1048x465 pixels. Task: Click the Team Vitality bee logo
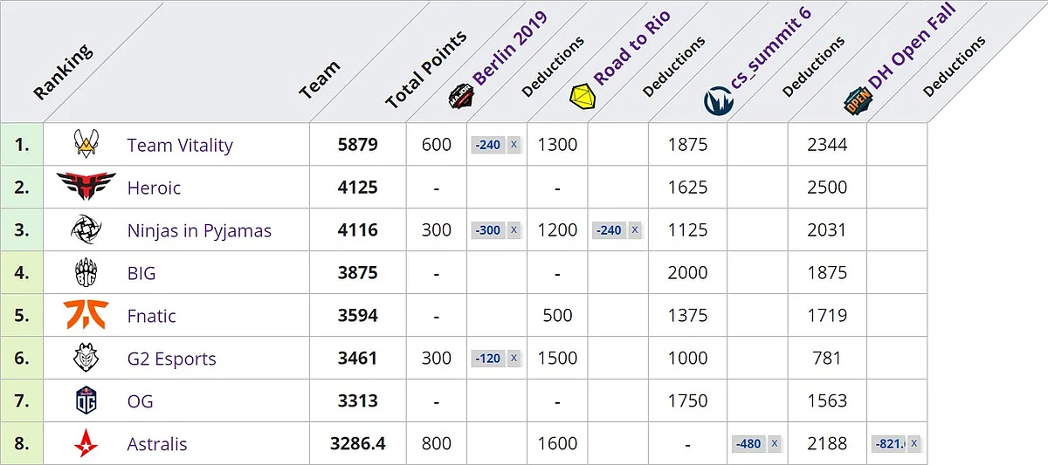86,144
